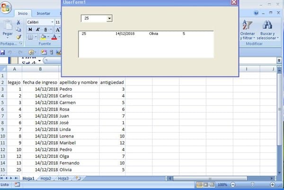Click the cell containing Maribel
Image resolution: width=284 pixels, height=190 pixels.
point(79,143)
